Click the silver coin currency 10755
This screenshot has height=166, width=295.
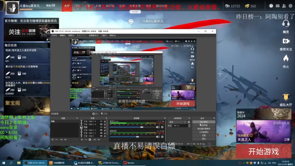click(x=233, y=6)
